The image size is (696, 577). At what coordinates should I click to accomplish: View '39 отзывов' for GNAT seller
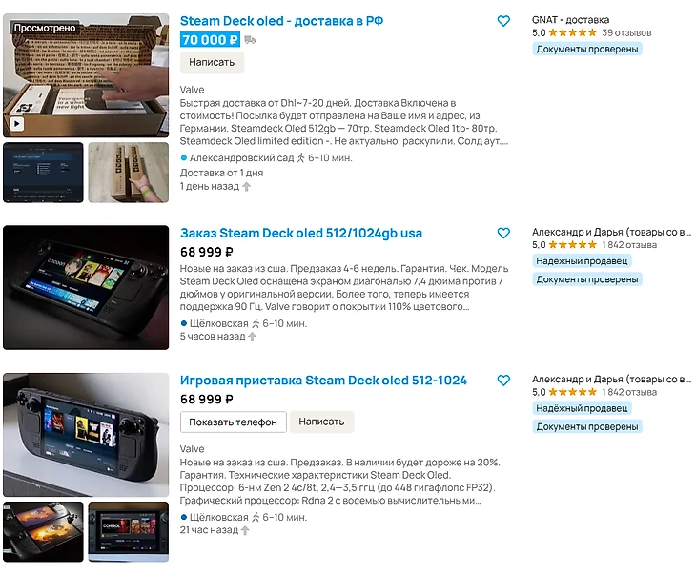click(626, 32)
